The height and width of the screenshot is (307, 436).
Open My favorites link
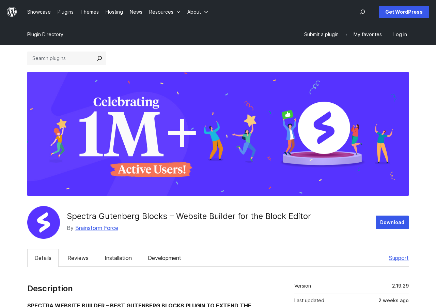(x=368, y=34)
